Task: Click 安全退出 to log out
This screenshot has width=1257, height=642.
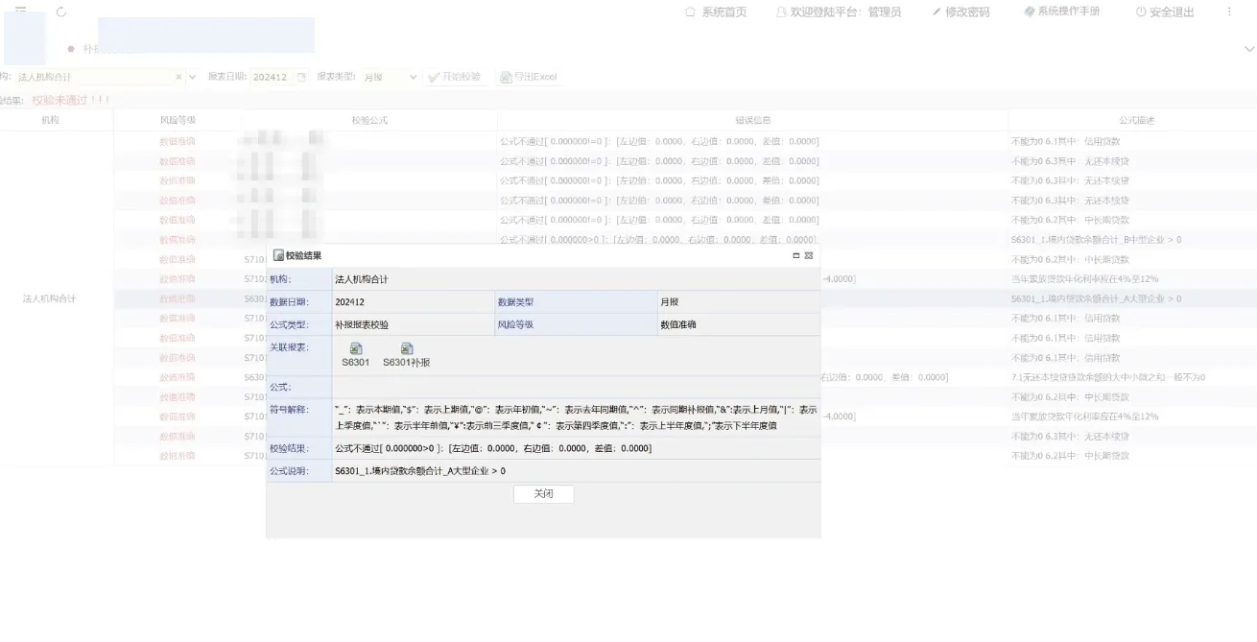Action: [x=1164, y=12]
